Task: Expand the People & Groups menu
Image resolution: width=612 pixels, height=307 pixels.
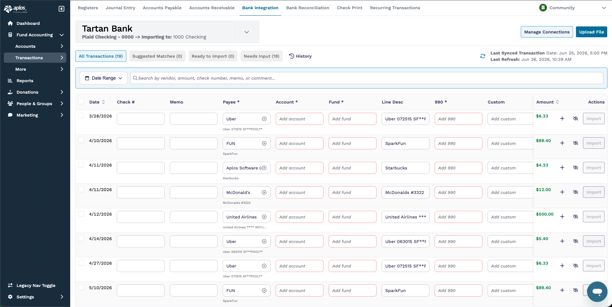Action: (62, 104)
